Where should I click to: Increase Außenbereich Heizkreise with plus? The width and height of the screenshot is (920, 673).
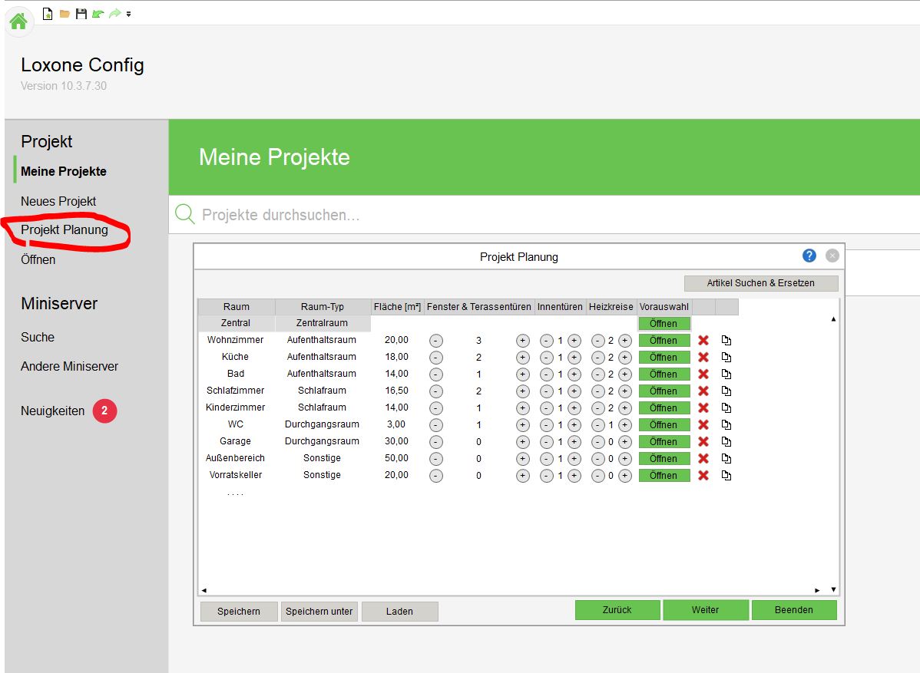(625, 459)
